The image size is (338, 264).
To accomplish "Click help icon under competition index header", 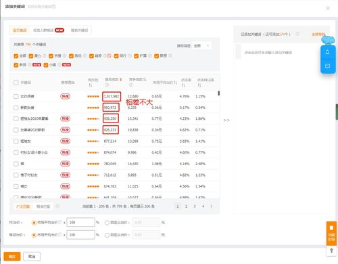I will tap(131, 85).
